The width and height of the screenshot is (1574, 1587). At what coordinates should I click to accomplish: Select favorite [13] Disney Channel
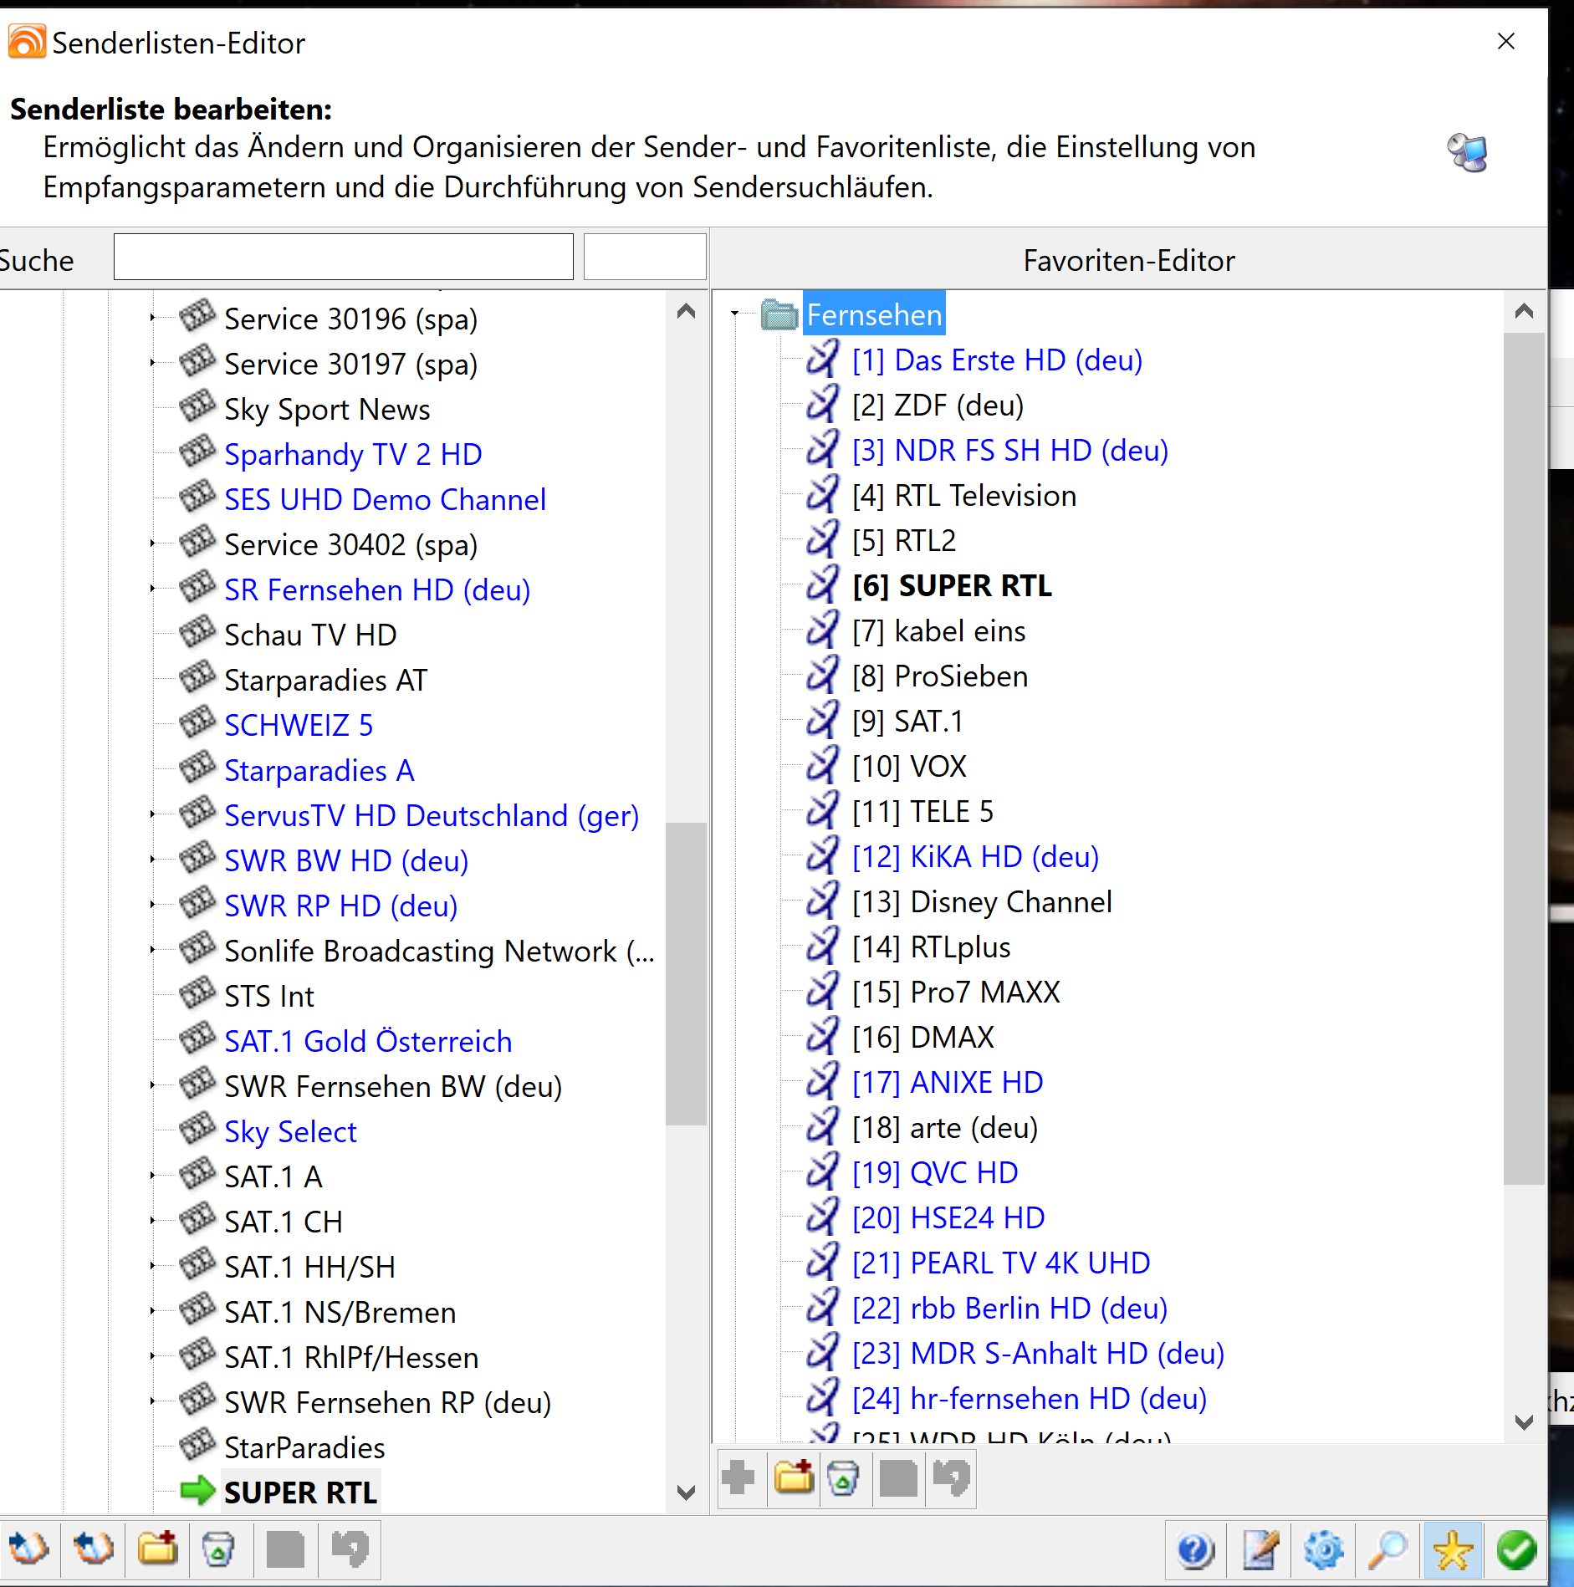(982, 902)
